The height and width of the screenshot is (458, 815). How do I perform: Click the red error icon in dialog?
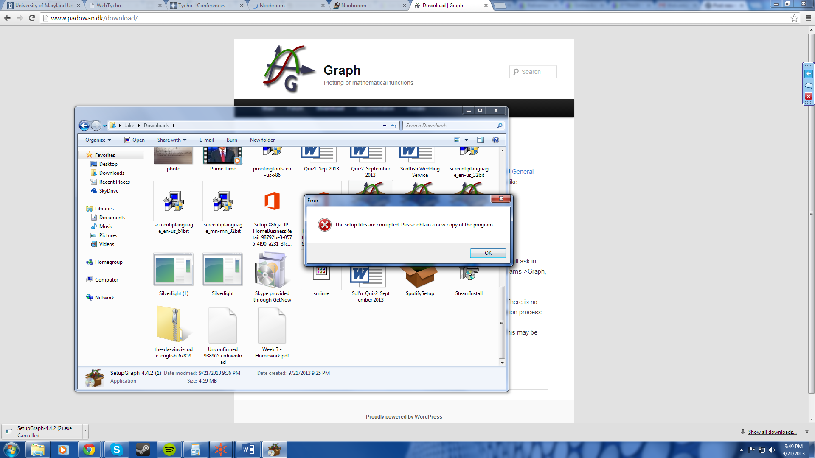coord(325,225)
